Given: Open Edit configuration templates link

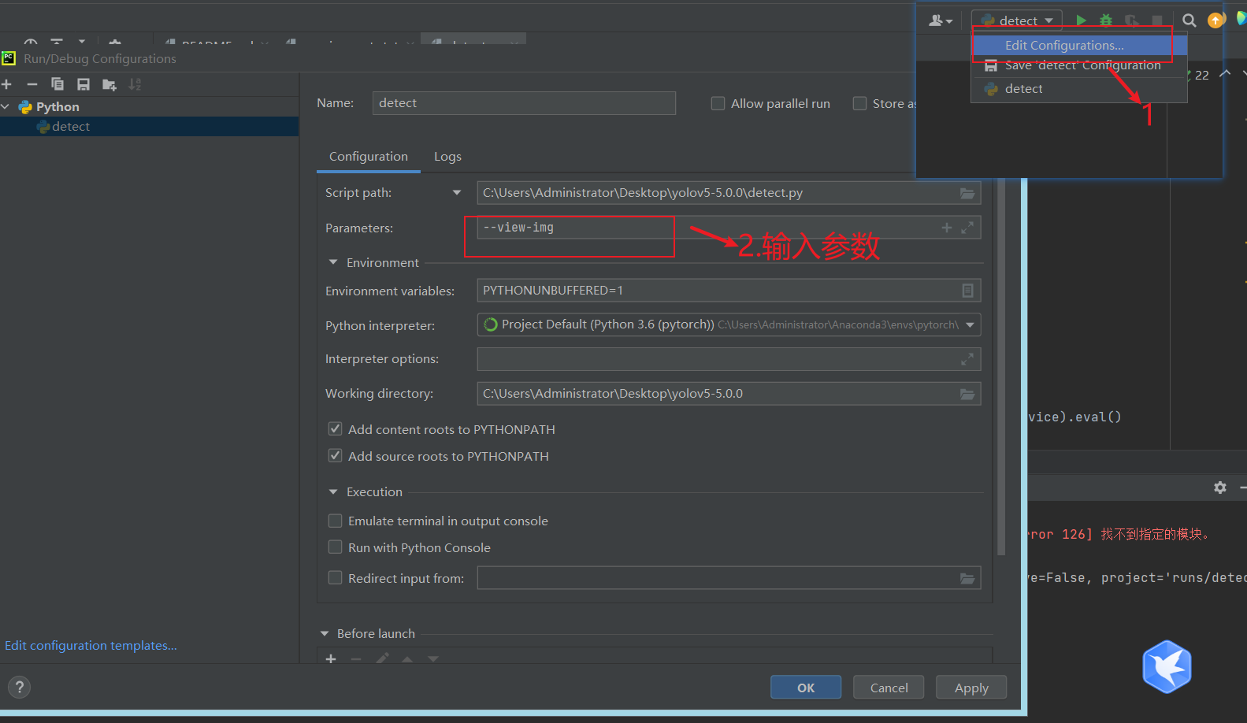Looking at the screenshot, I should (91, 646).
